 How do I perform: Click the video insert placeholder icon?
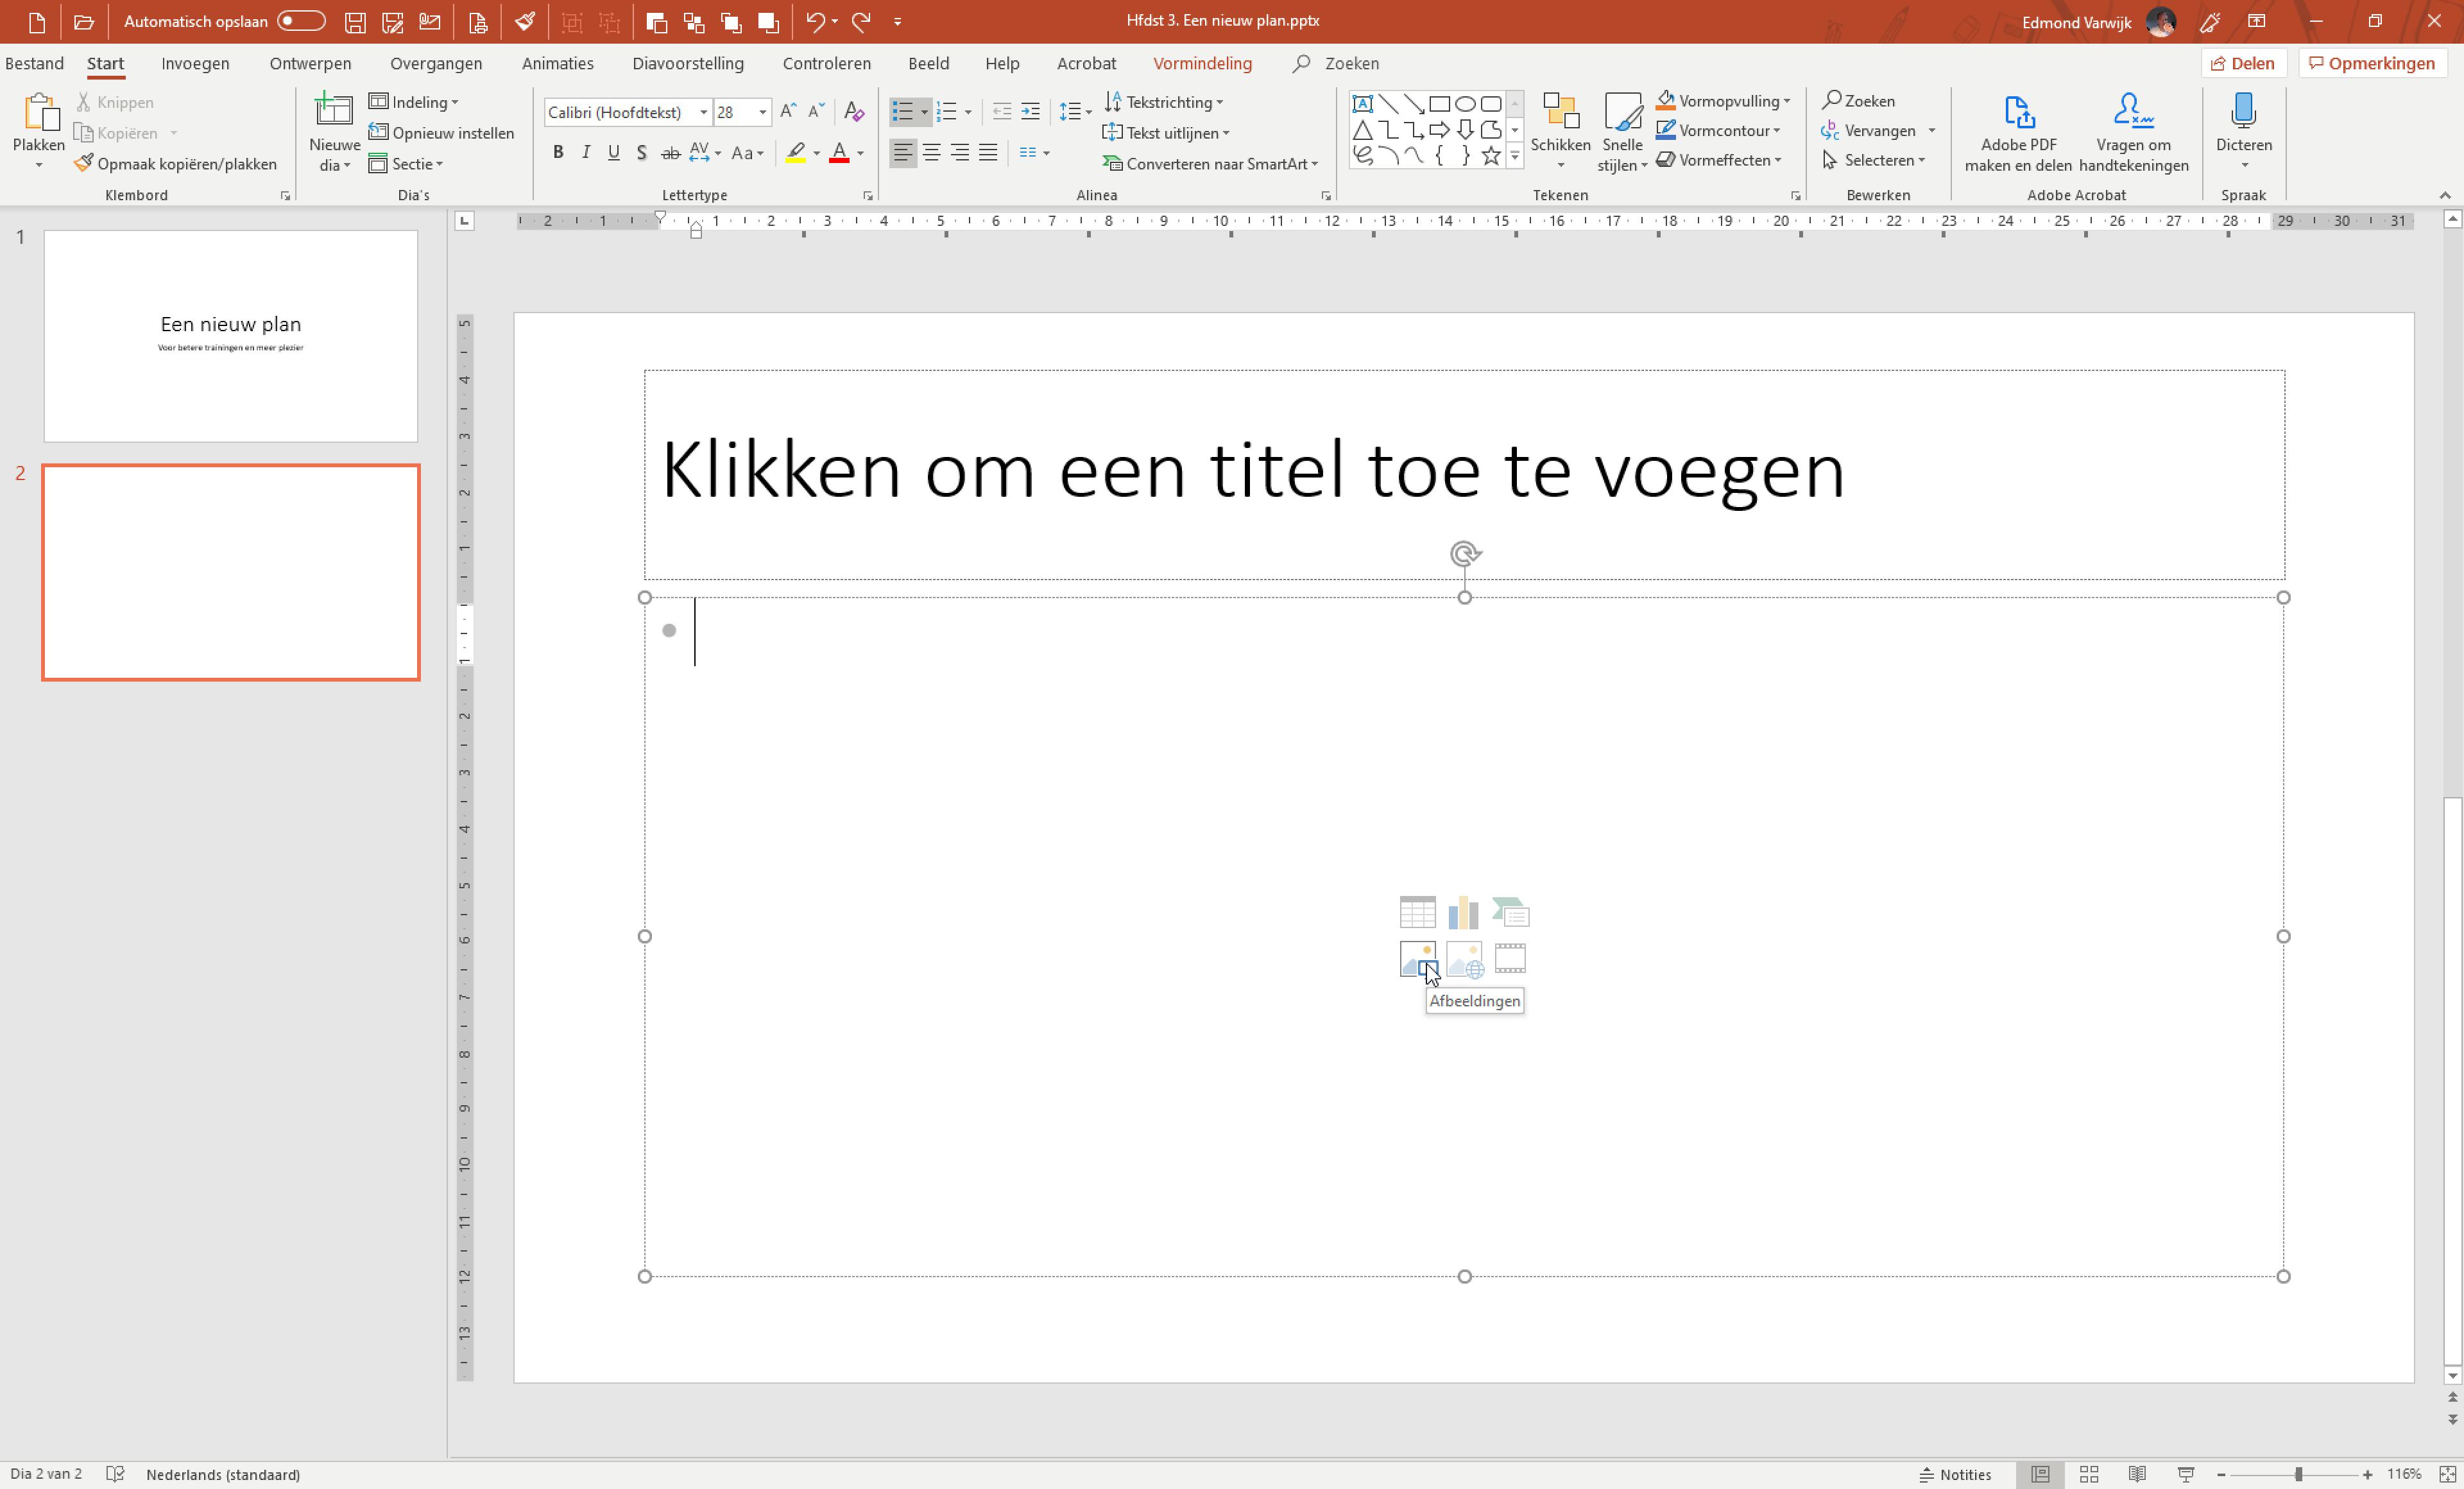click(1509, 958)
